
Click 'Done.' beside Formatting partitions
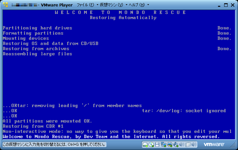coord(224,33)
